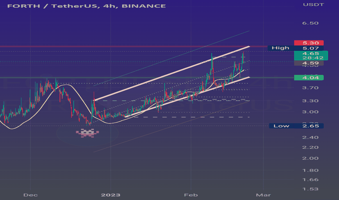Screen dimensions: 339x200
Task: Click the 2.00 price axis value
Action: [310, 158]
